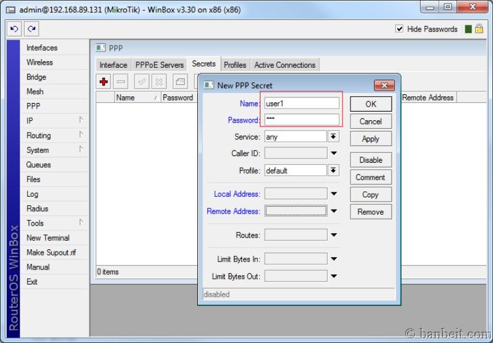Open the Service dropdown list

click(x=333, y=136)
